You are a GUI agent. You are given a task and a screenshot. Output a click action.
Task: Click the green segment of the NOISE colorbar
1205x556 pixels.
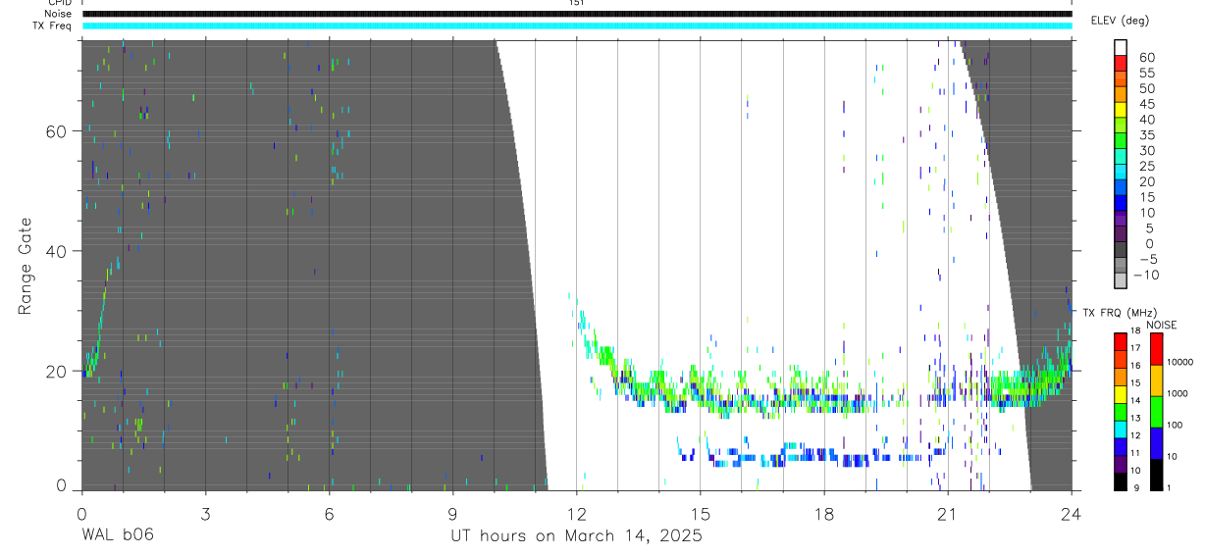pos(1157,410)
